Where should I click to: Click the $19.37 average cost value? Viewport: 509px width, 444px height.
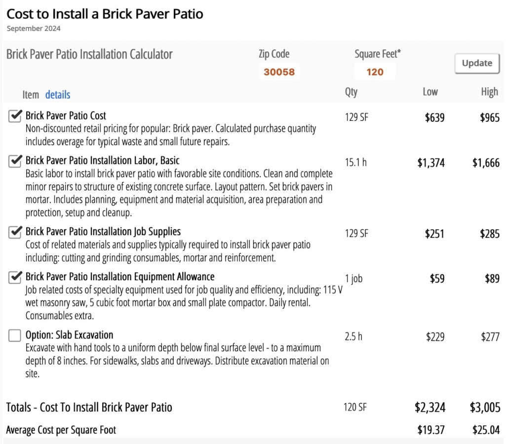coord(431,430)
